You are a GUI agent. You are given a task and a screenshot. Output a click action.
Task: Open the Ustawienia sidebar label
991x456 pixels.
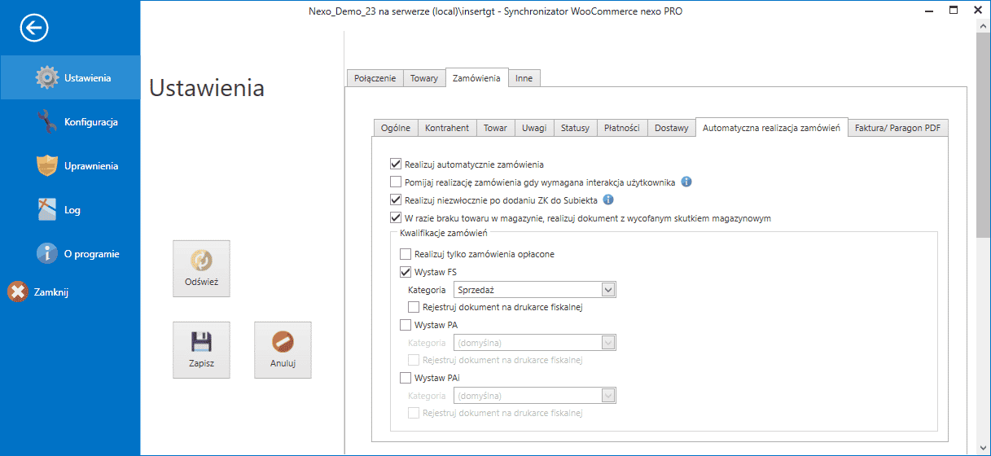click(x=87, y=78)
